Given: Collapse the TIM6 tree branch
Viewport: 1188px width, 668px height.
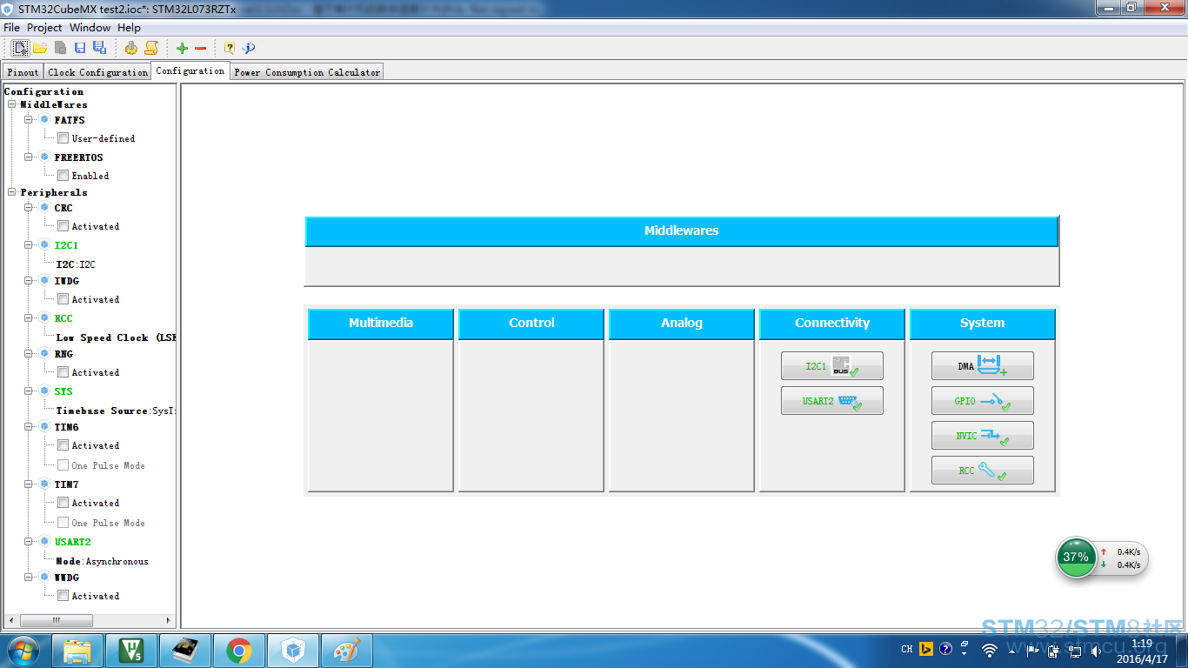Looking at the screenshot, I should 29,427.
